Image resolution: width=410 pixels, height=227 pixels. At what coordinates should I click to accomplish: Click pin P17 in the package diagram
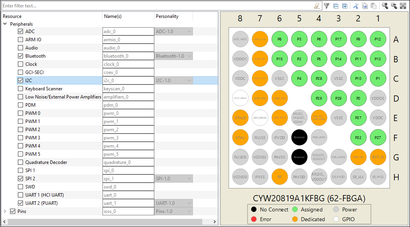(339, 39)
